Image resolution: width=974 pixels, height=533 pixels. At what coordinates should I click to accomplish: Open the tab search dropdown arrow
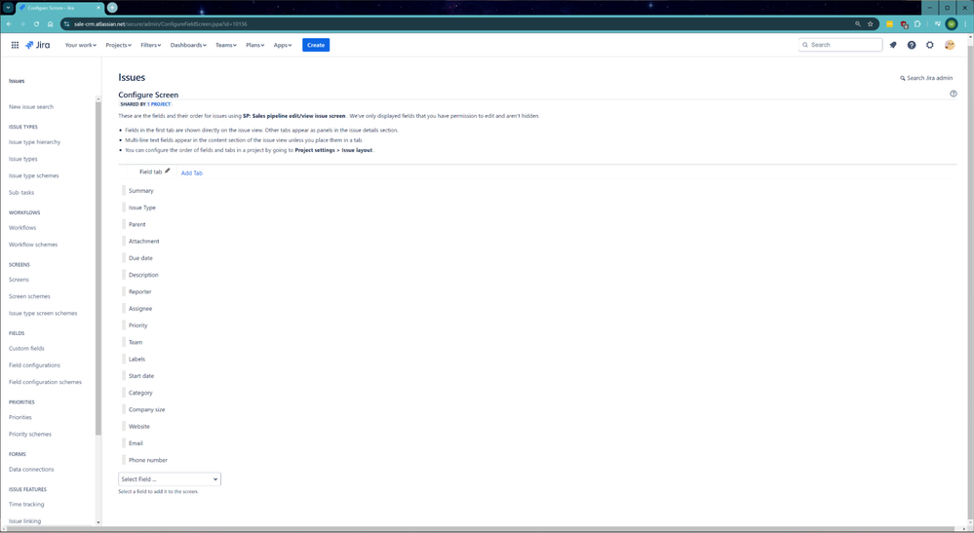8,8
